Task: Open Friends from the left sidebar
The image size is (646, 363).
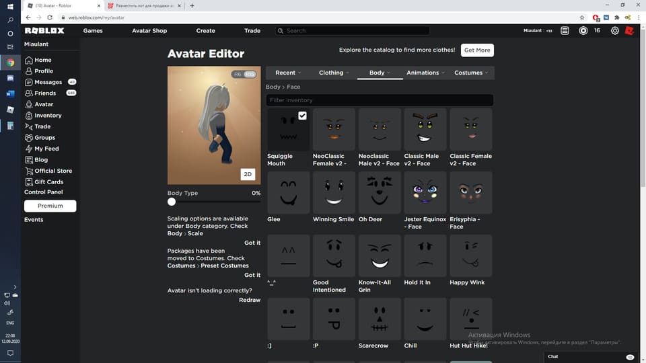Action: 45,93
